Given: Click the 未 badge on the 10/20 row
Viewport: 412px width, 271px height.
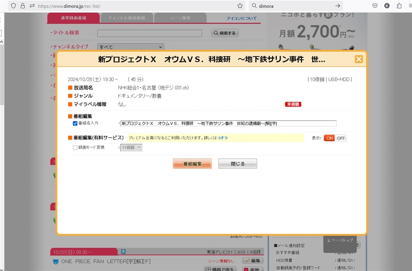Looking at the screenshot, I should point(123,252).
